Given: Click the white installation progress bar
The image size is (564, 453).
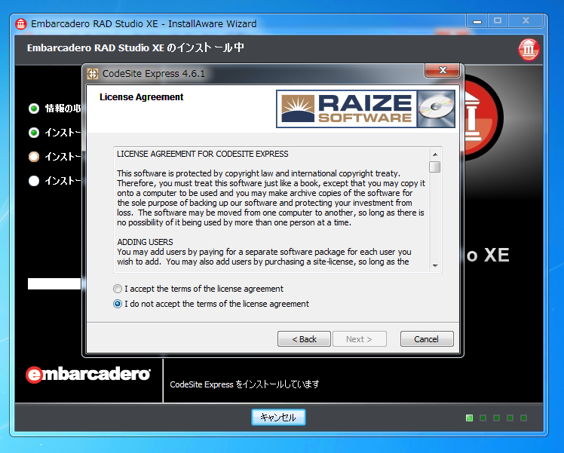Looking at the screenshot, I should (x=54, y=283).
